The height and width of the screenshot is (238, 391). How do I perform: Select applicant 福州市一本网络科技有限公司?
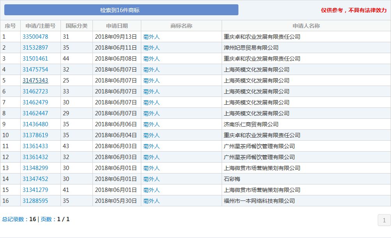(259, 201)
